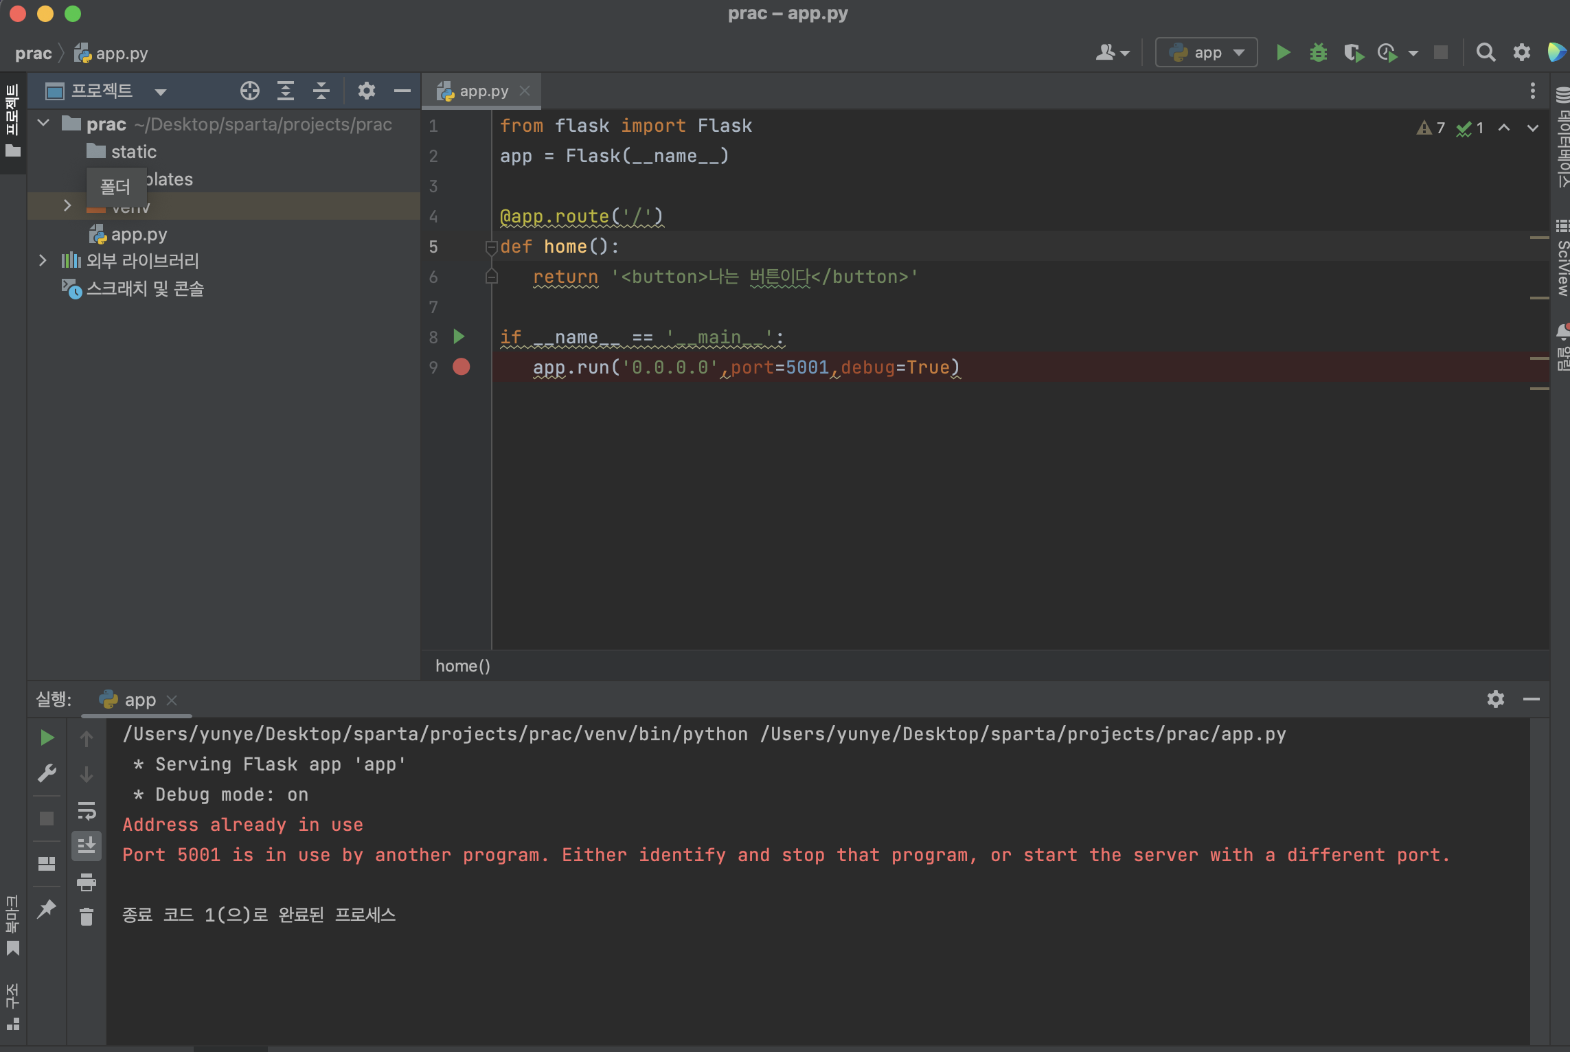The image size is (1570, 1052).
Task: Click the run console vertical scrollbar
Action: pyautogui.click(x=1539, y=882)
